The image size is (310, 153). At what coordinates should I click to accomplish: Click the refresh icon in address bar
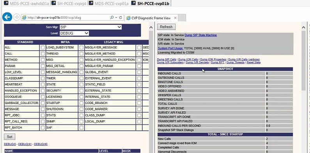120,18
